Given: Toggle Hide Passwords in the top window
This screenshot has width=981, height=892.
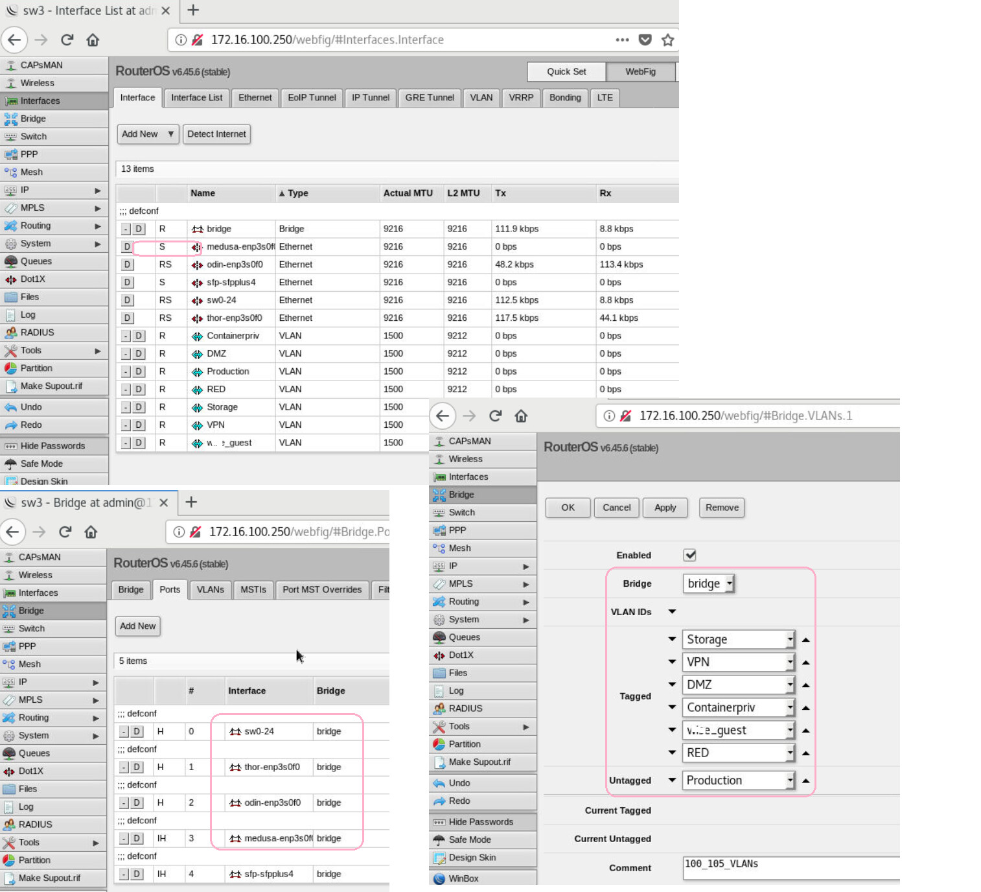Looking at the screenshot, I should pyautogui.click(x=54, y=446).
